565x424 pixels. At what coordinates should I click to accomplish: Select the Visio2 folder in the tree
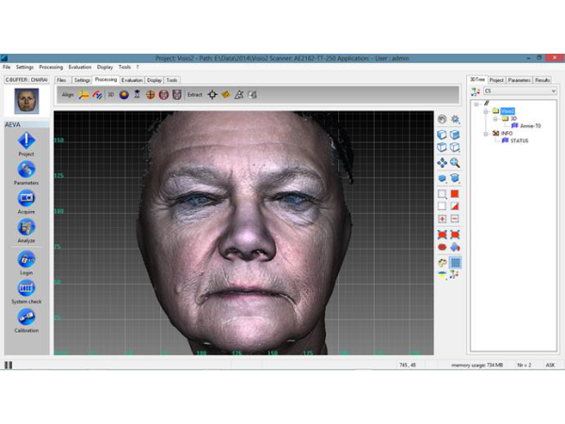point(508,111)
